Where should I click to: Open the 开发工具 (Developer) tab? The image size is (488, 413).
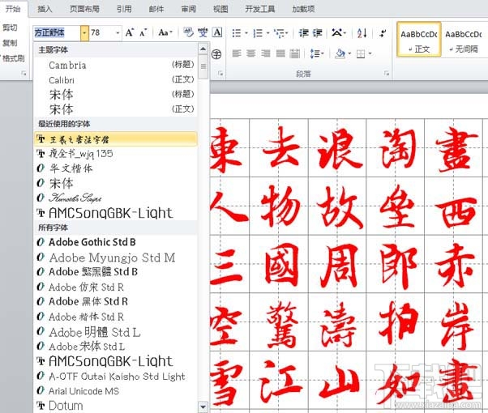pos(260,9)
